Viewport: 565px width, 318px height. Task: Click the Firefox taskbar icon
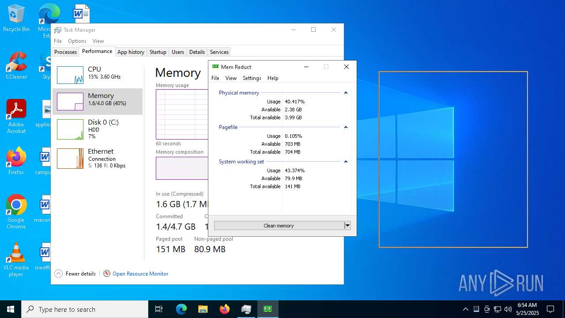click(x=224, y=309)
